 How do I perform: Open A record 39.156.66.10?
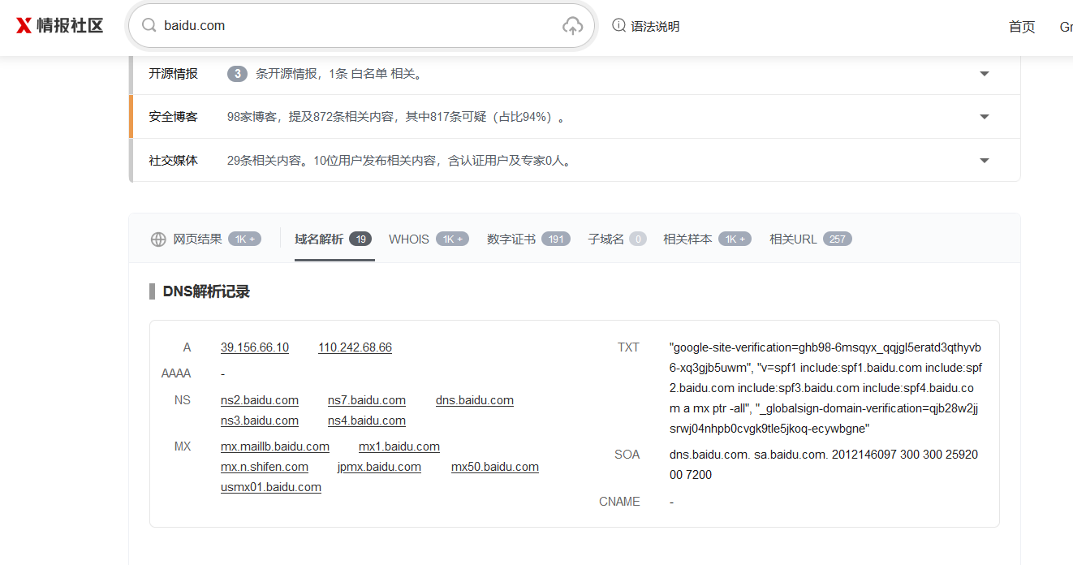point(255,347)
